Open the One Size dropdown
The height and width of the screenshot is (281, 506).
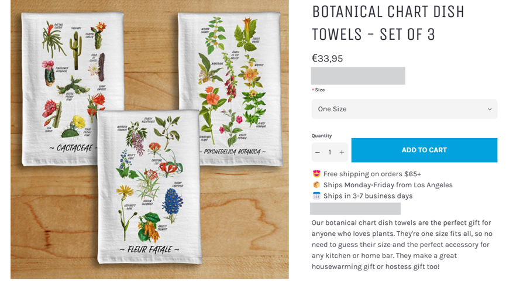click(404, 109)
